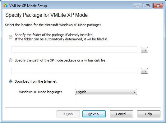The height and width of the screenshot is (123, 166).
Task: Go back with the Back button
Action: 68,114
